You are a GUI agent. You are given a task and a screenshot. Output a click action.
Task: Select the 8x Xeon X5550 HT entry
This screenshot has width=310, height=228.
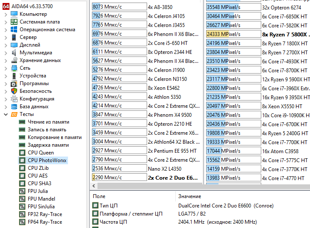pyautogui.click(x=282, y=107)
